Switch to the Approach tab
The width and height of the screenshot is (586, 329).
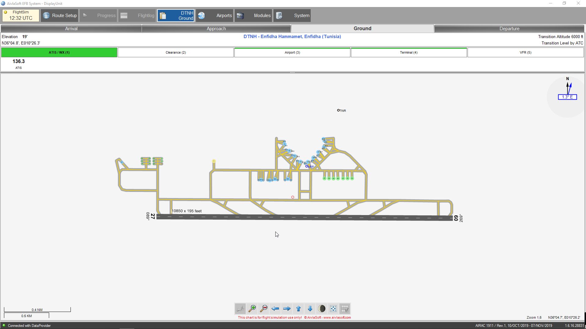click(x=216, y=29)
